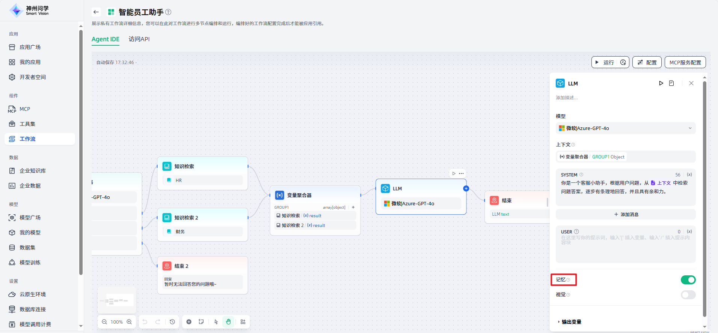
Task: Run the LLM node with panel play icon
Action: click(x=661, y=83)
